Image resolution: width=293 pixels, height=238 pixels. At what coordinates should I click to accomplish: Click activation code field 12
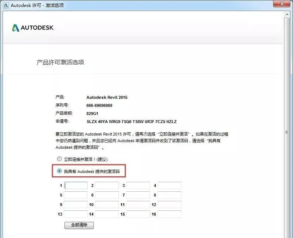(169, 205)
